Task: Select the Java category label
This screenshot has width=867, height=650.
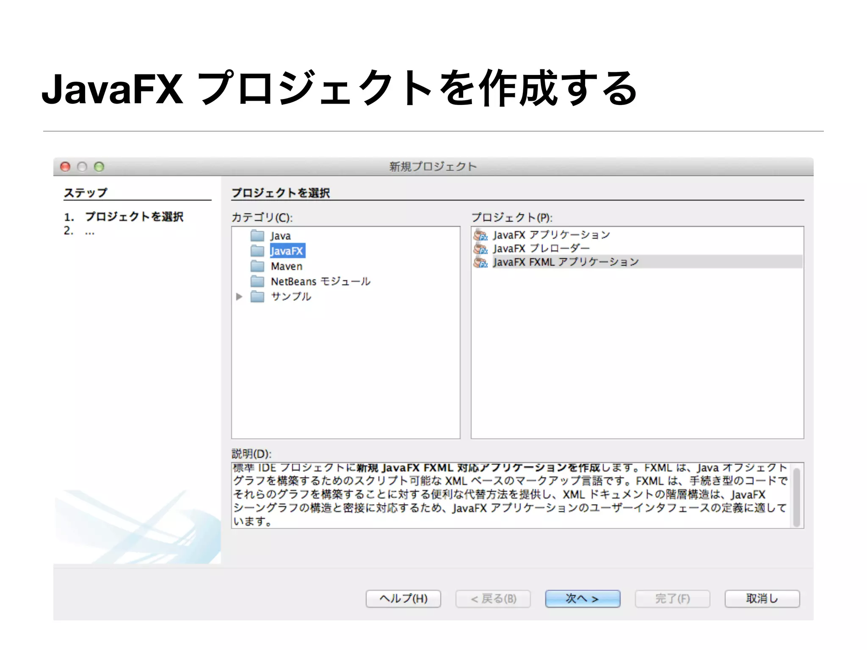Action: point(281,236)
